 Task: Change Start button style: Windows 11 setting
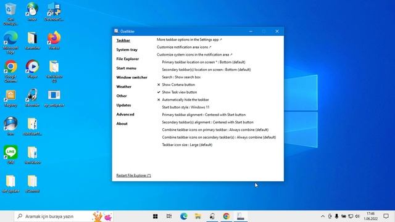point(186,107)
